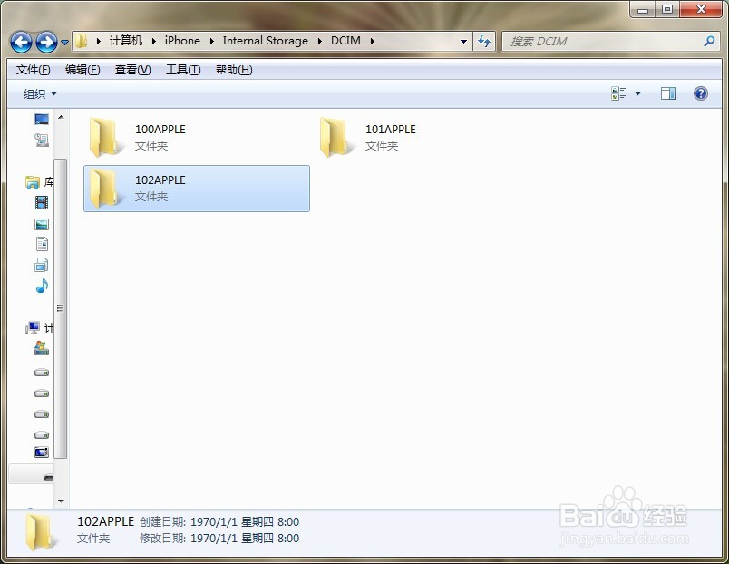Go forward with the Forward arrow button
The height and width of the screenshot is (564, 729).
point(46,43)
